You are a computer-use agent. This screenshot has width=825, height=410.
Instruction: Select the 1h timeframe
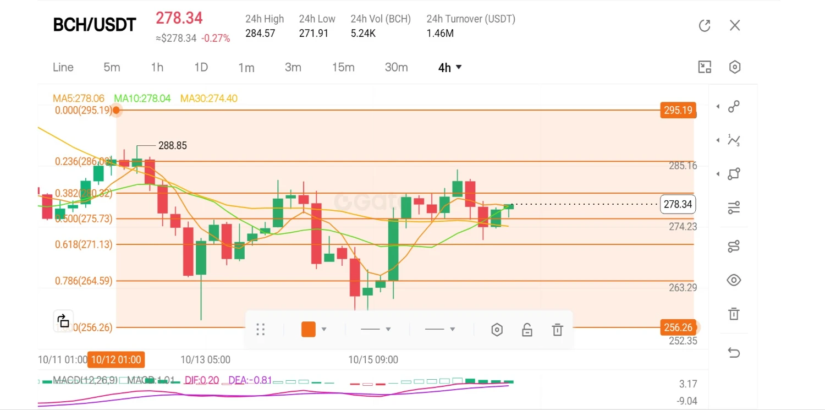coord(157,67)
